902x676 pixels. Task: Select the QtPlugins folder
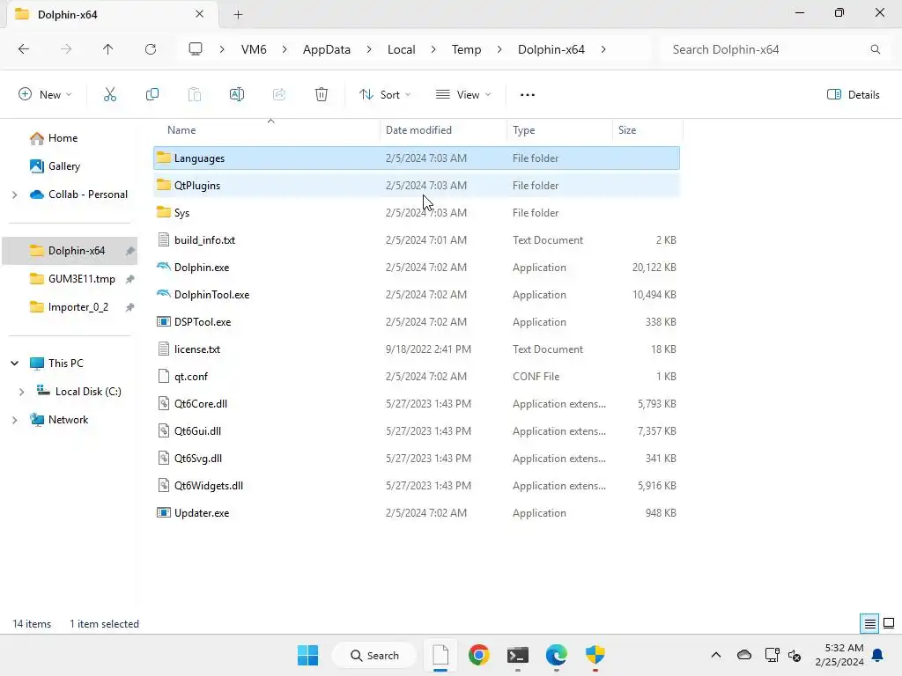click(x=417, y=186)
